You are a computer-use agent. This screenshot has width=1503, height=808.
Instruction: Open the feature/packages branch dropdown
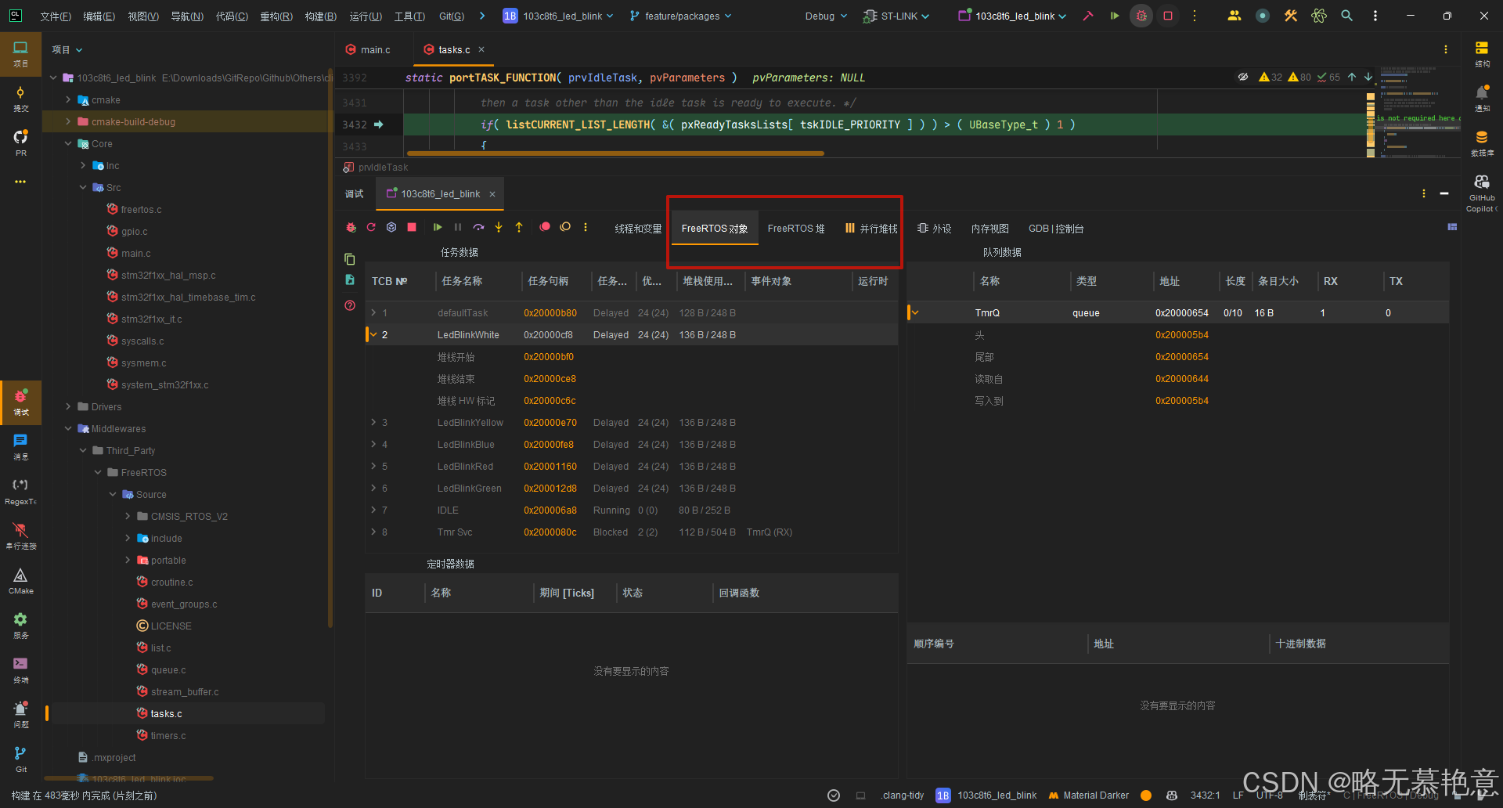tap(680, 16)
